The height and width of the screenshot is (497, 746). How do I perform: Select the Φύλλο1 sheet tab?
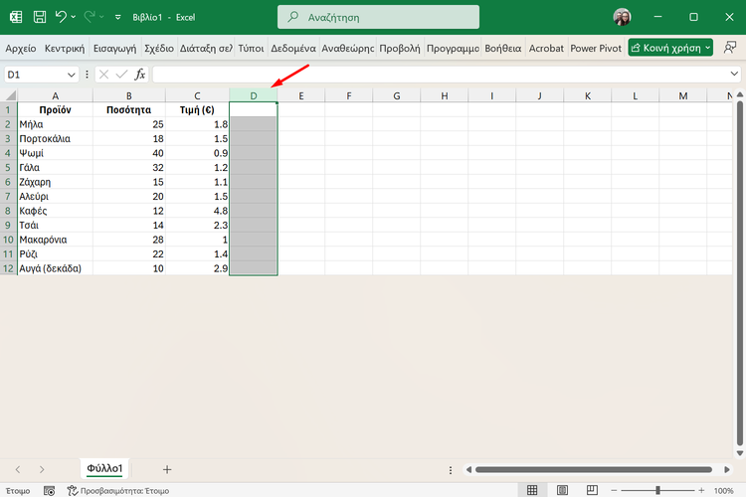(104, 469)
